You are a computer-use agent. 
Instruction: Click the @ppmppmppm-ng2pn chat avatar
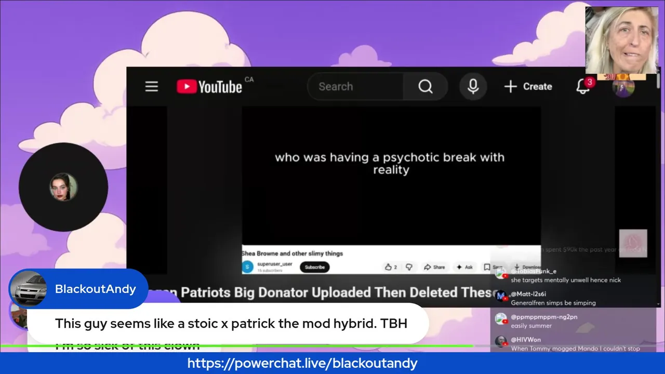pyautogui.click(x=501, y=319)
